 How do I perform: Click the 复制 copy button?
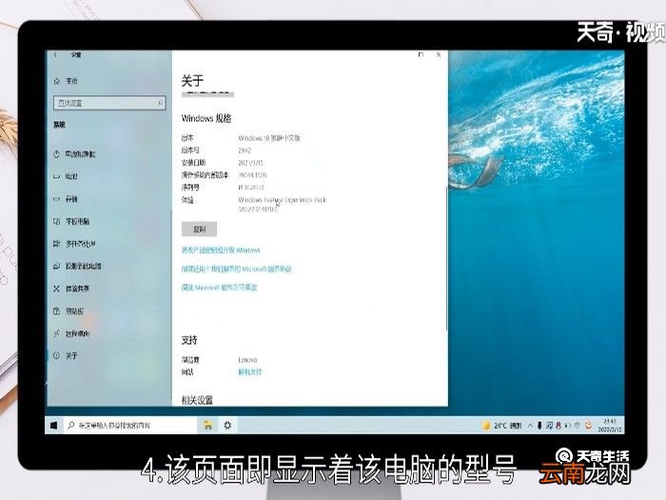199,230
